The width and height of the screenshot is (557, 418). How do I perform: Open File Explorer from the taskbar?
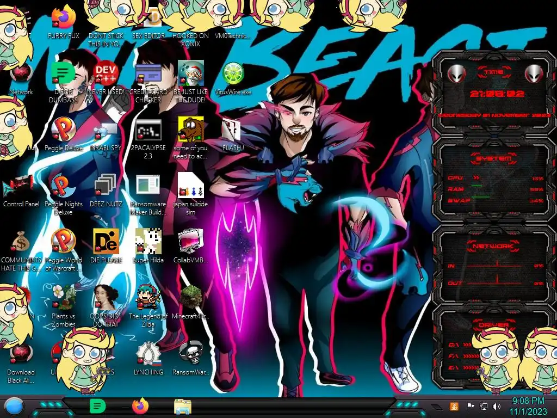(183, 407)
